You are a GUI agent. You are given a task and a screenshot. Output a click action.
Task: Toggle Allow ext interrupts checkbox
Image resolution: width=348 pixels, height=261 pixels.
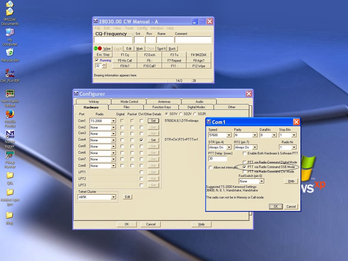(210, 167)
